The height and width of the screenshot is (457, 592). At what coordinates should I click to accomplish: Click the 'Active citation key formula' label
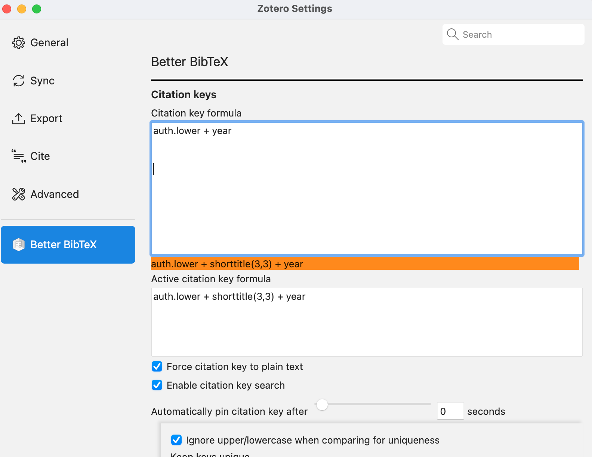[211, 279]
